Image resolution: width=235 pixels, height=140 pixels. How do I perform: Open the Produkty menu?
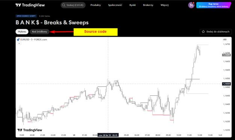[96, 5]
